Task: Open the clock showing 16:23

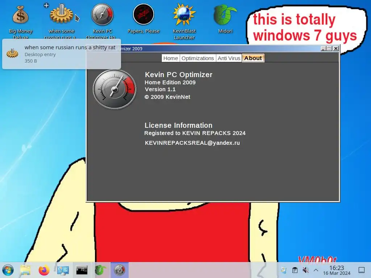Action: [x=337, y=270]
